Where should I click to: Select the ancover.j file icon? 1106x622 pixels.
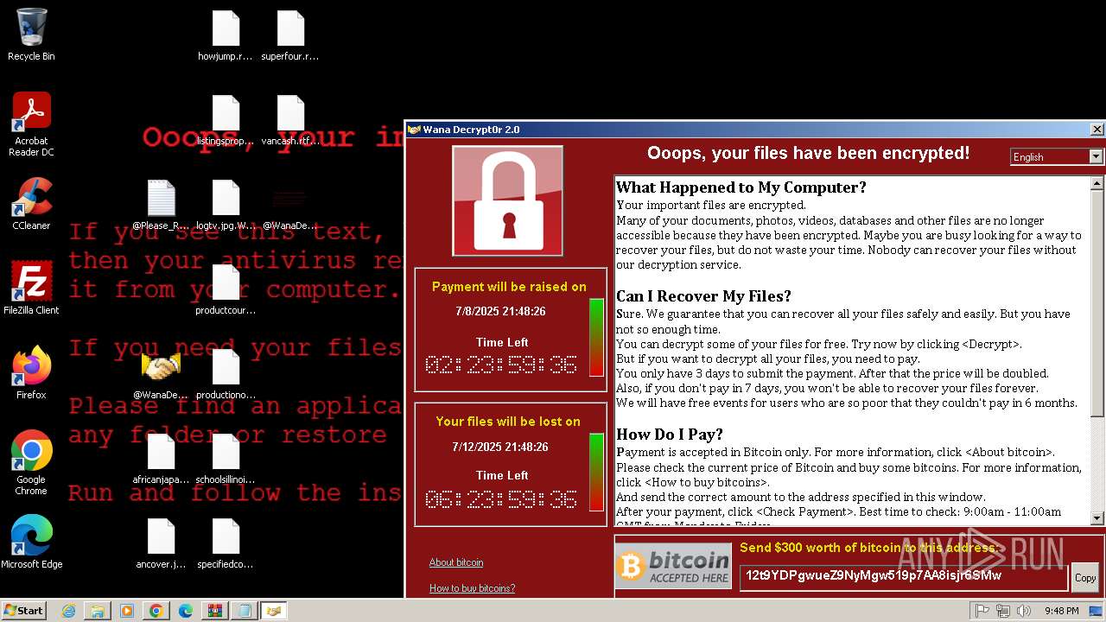point(161,544)
